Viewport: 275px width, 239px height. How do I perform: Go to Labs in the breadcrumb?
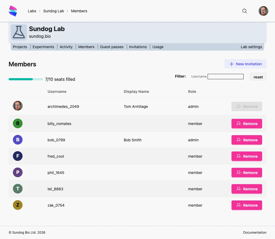(32, 11)
